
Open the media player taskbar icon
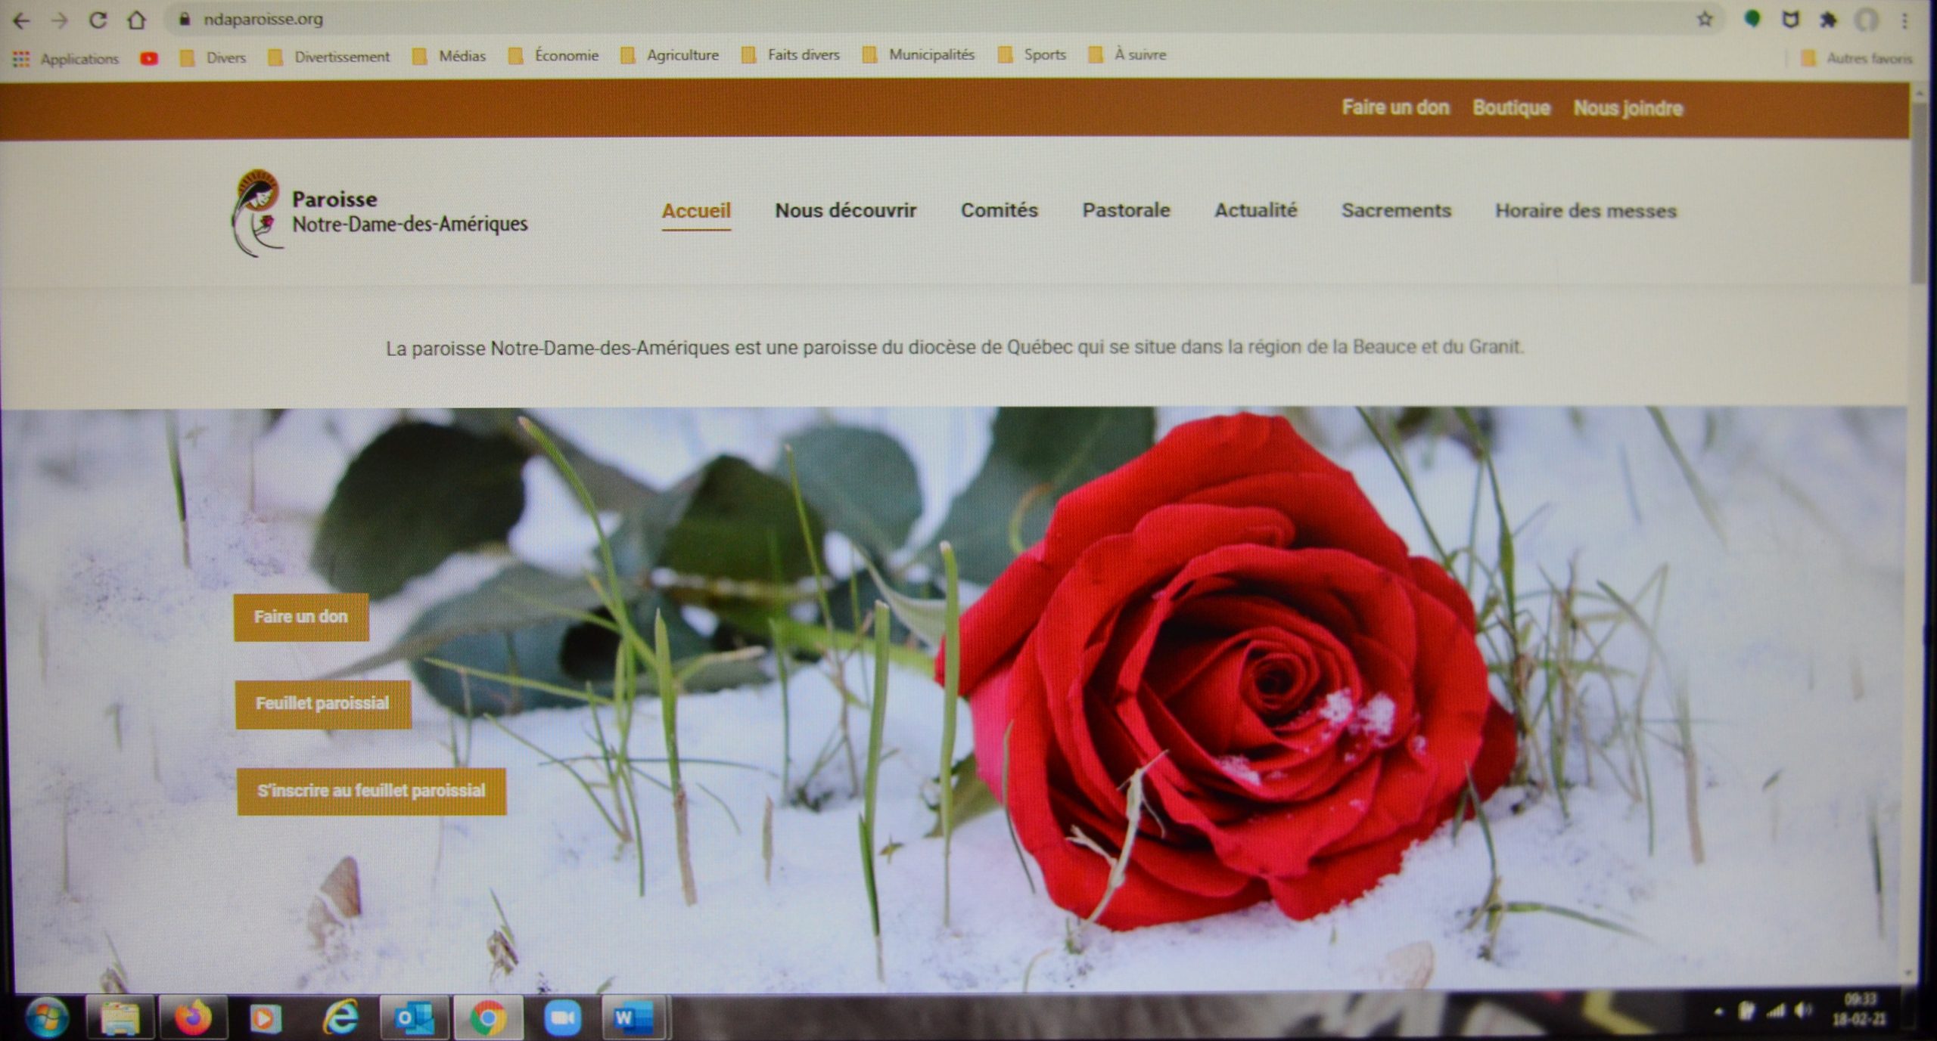266,1019
